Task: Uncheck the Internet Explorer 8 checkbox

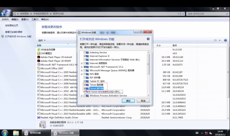Action: 85,56
